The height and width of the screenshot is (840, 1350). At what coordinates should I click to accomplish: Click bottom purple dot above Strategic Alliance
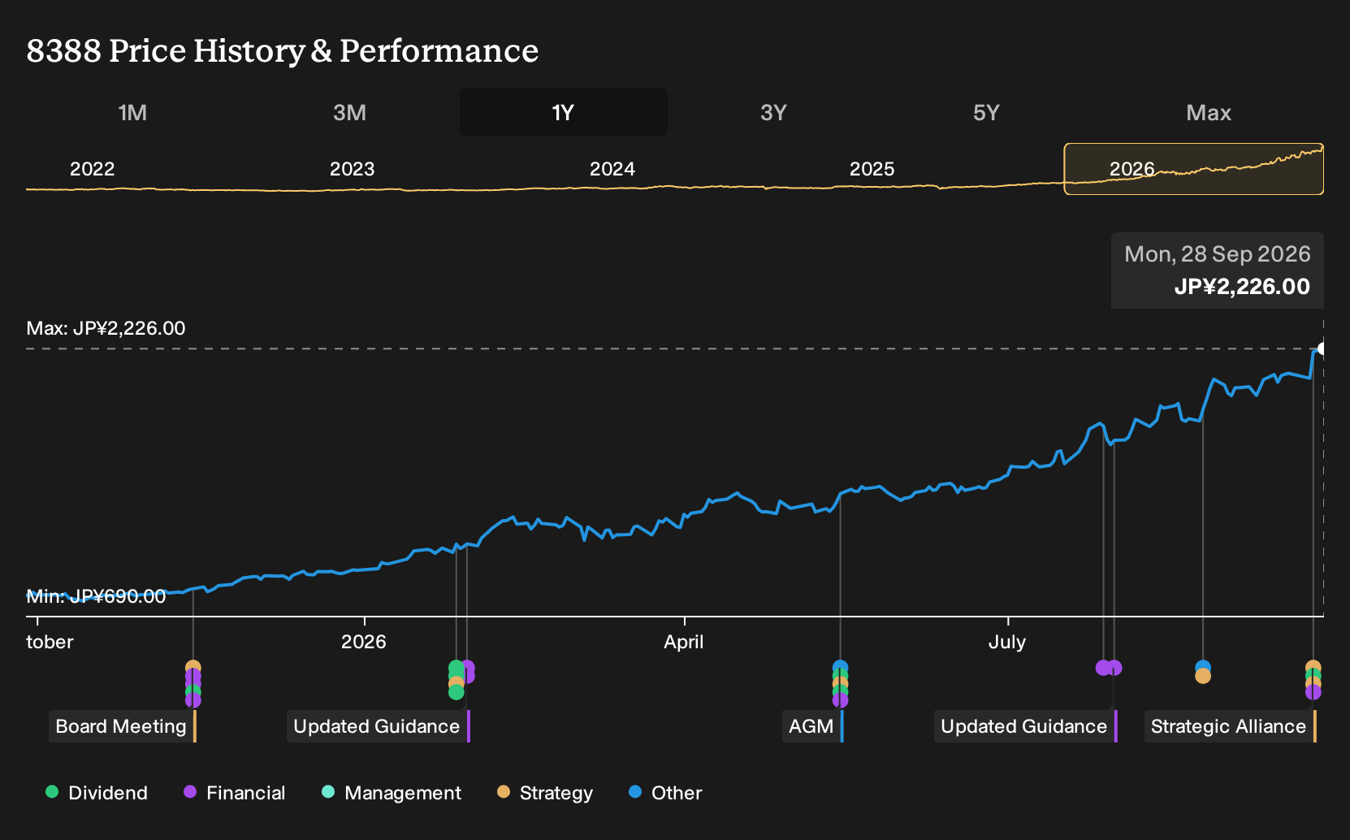click(x=1313, y=692)
